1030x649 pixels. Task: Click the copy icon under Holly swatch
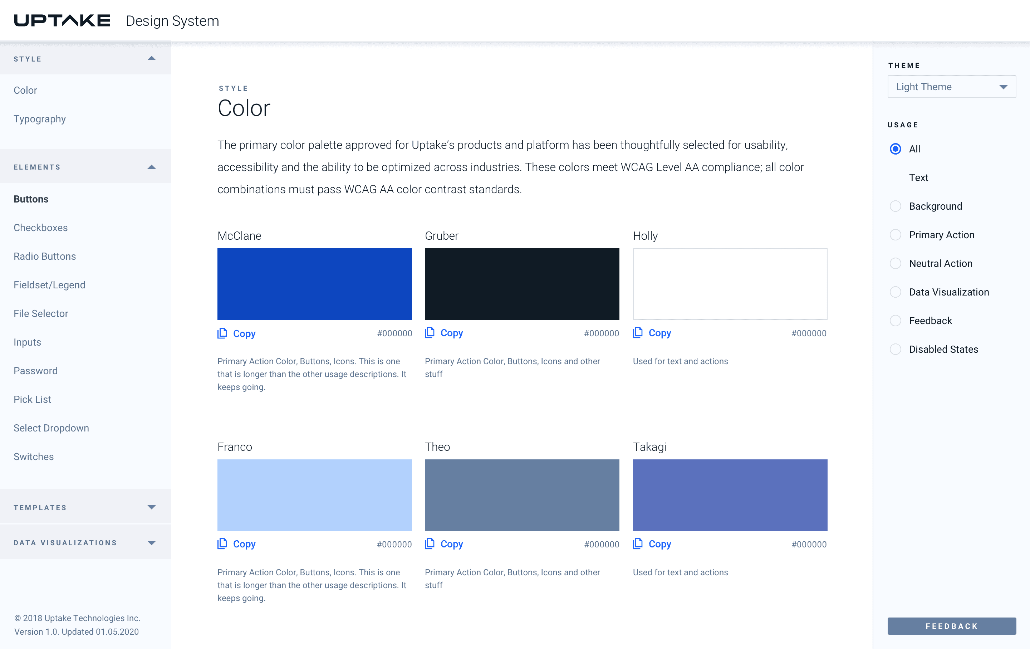pyautogui.click(x=638, y=333)
